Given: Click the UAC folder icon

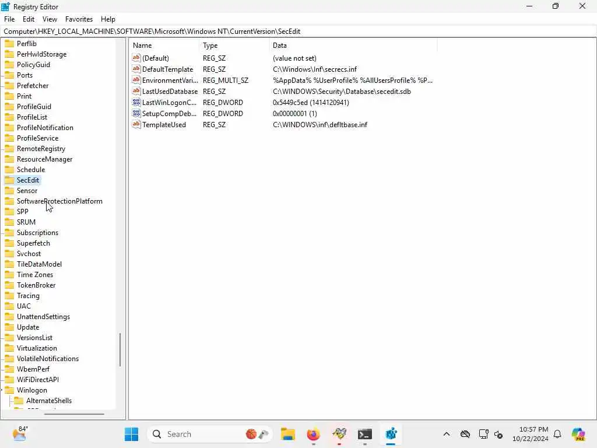Looking at the screenshot, I should click(x=9, y=306).
